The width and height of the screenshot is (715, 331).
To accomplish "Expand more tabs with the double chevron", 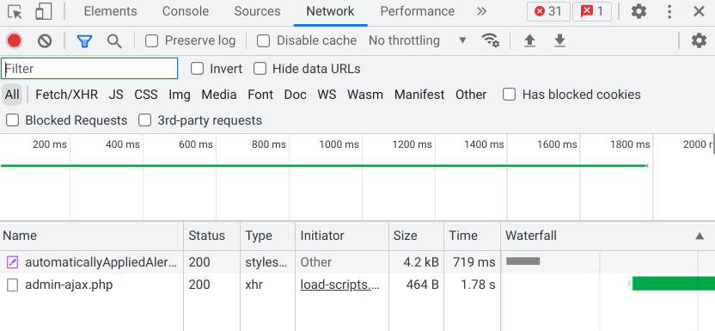I will point(481,11).
